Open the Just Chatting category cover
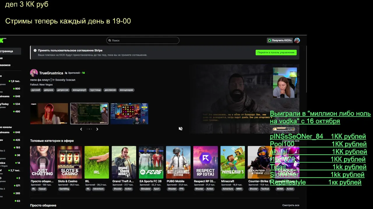The height and width of the screenshot is (209, 373). (42, 162)
